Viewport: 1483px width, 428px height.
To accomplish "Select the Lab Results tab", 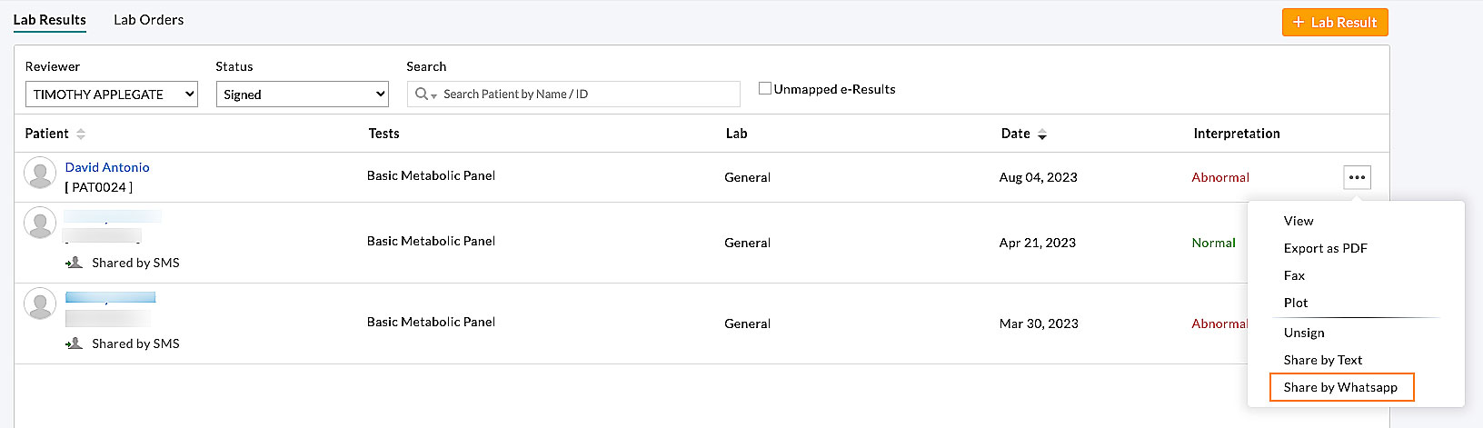I will (50, 20).
